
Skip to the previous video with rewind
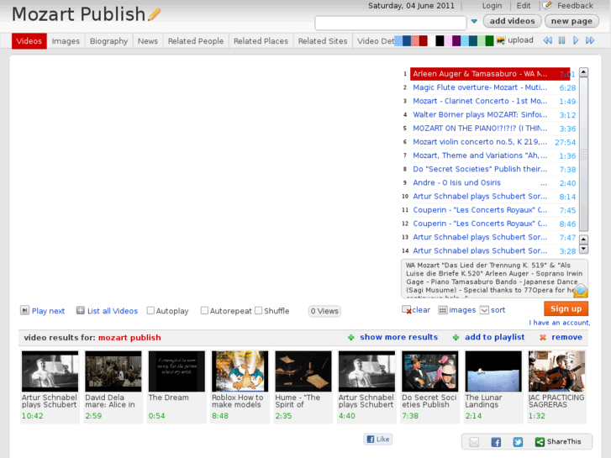[x=547, y=40]
